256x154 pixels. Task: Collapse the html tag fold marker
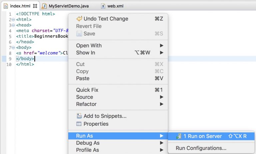13,20
